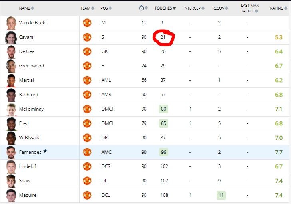Click Greenwood's team crest icon
Image resolution: width=291 pixels, height=204 pixels.
coord(87,66)
